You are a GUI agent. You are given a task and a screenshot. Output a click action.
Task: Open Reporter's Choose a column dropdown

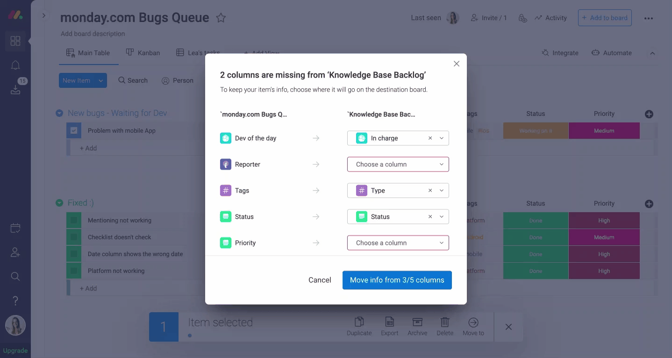pos(398,165)
